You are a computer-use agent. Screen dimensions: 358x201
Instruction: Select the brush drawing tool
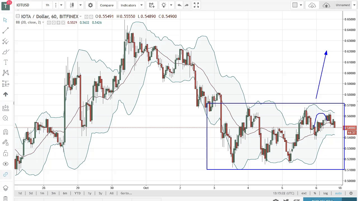tap(5, 52)
